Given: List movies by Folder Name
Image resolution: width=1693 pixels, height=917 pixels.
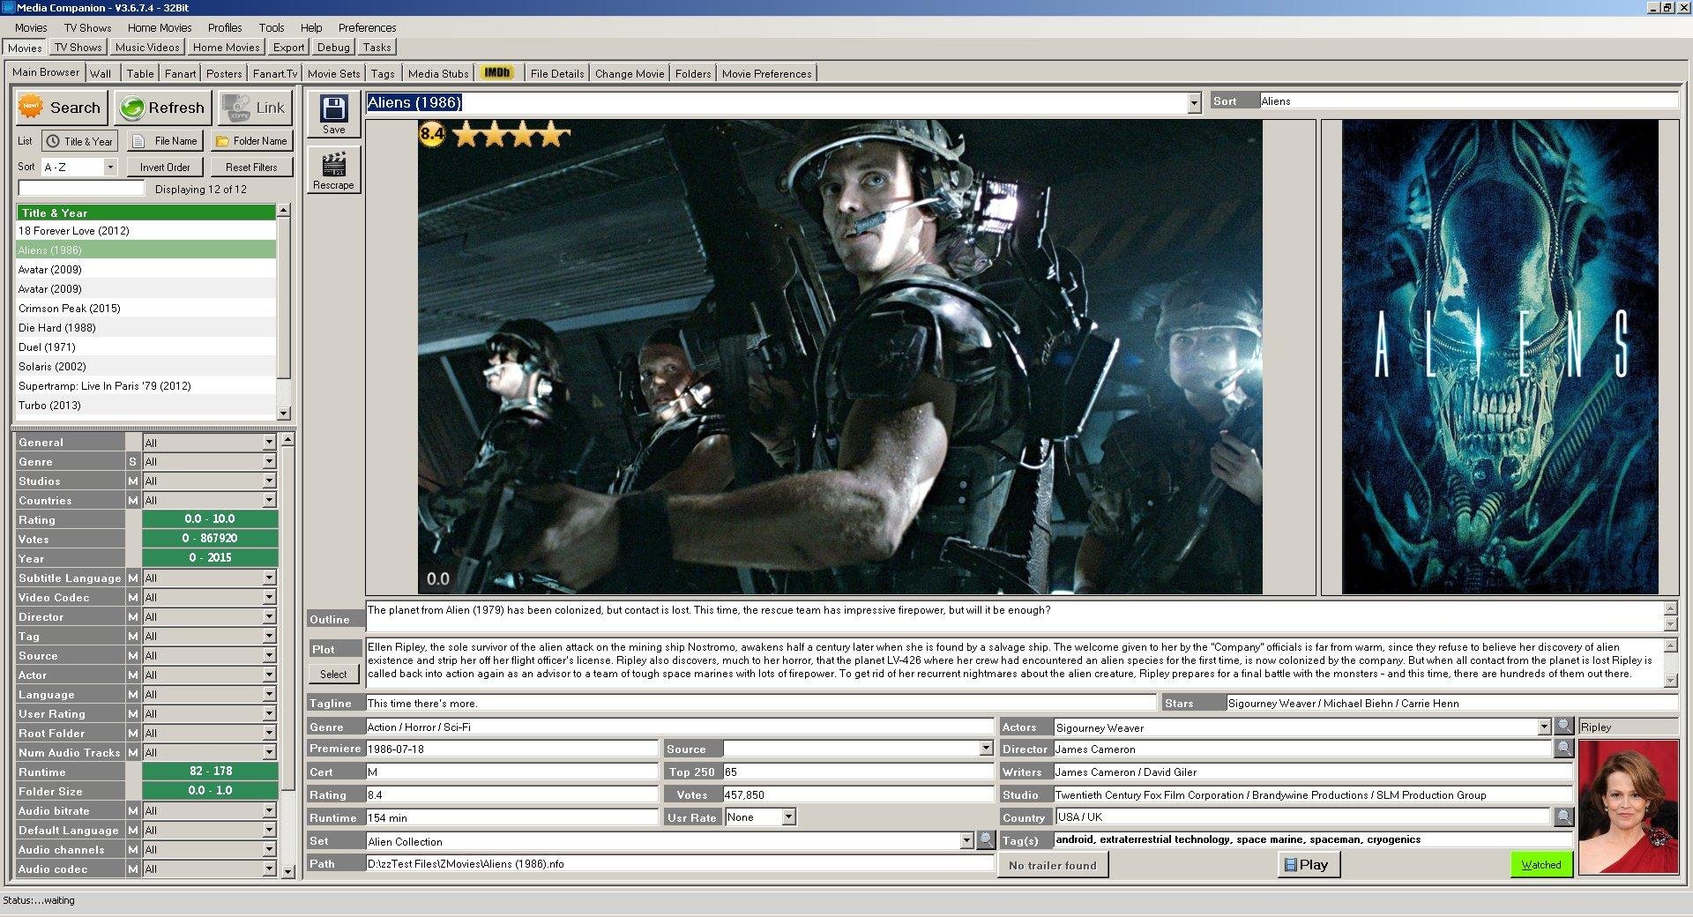Looking at the screenshot, I should click(252, 141).
